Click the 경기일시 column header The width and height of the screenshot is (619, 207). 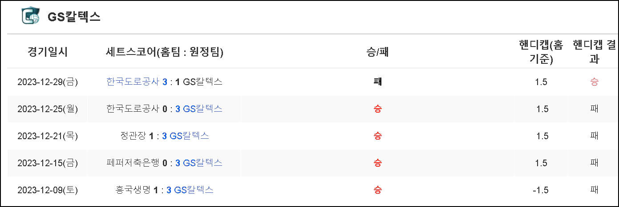coord(48,52)
